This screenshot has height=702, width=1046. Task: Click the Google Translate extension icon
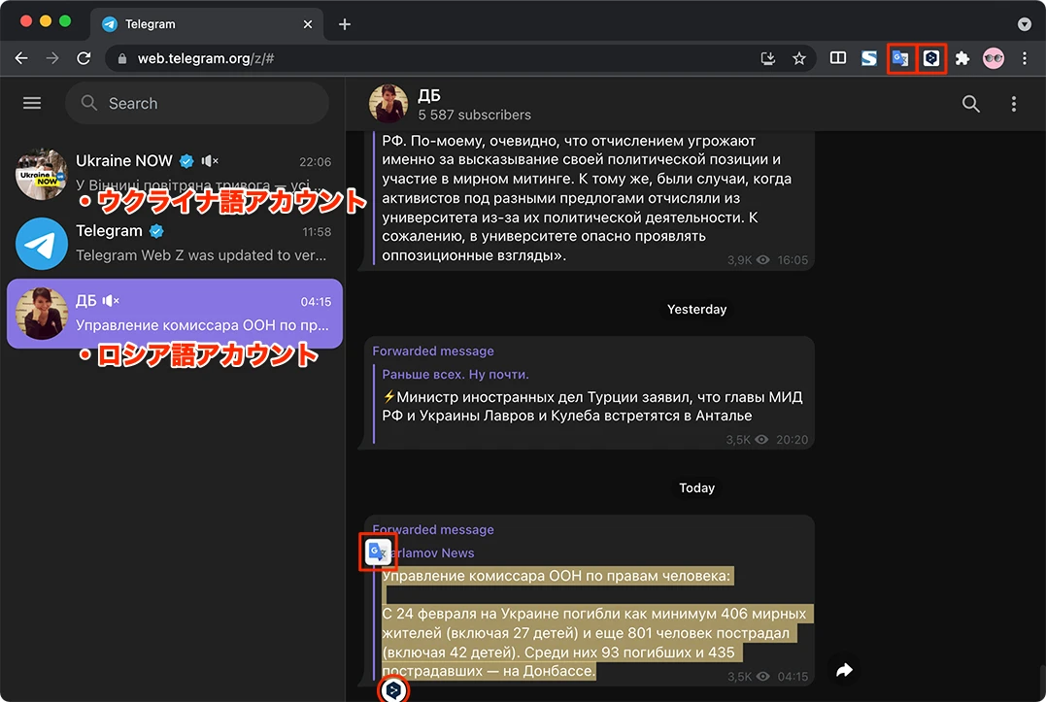[900, 58]
